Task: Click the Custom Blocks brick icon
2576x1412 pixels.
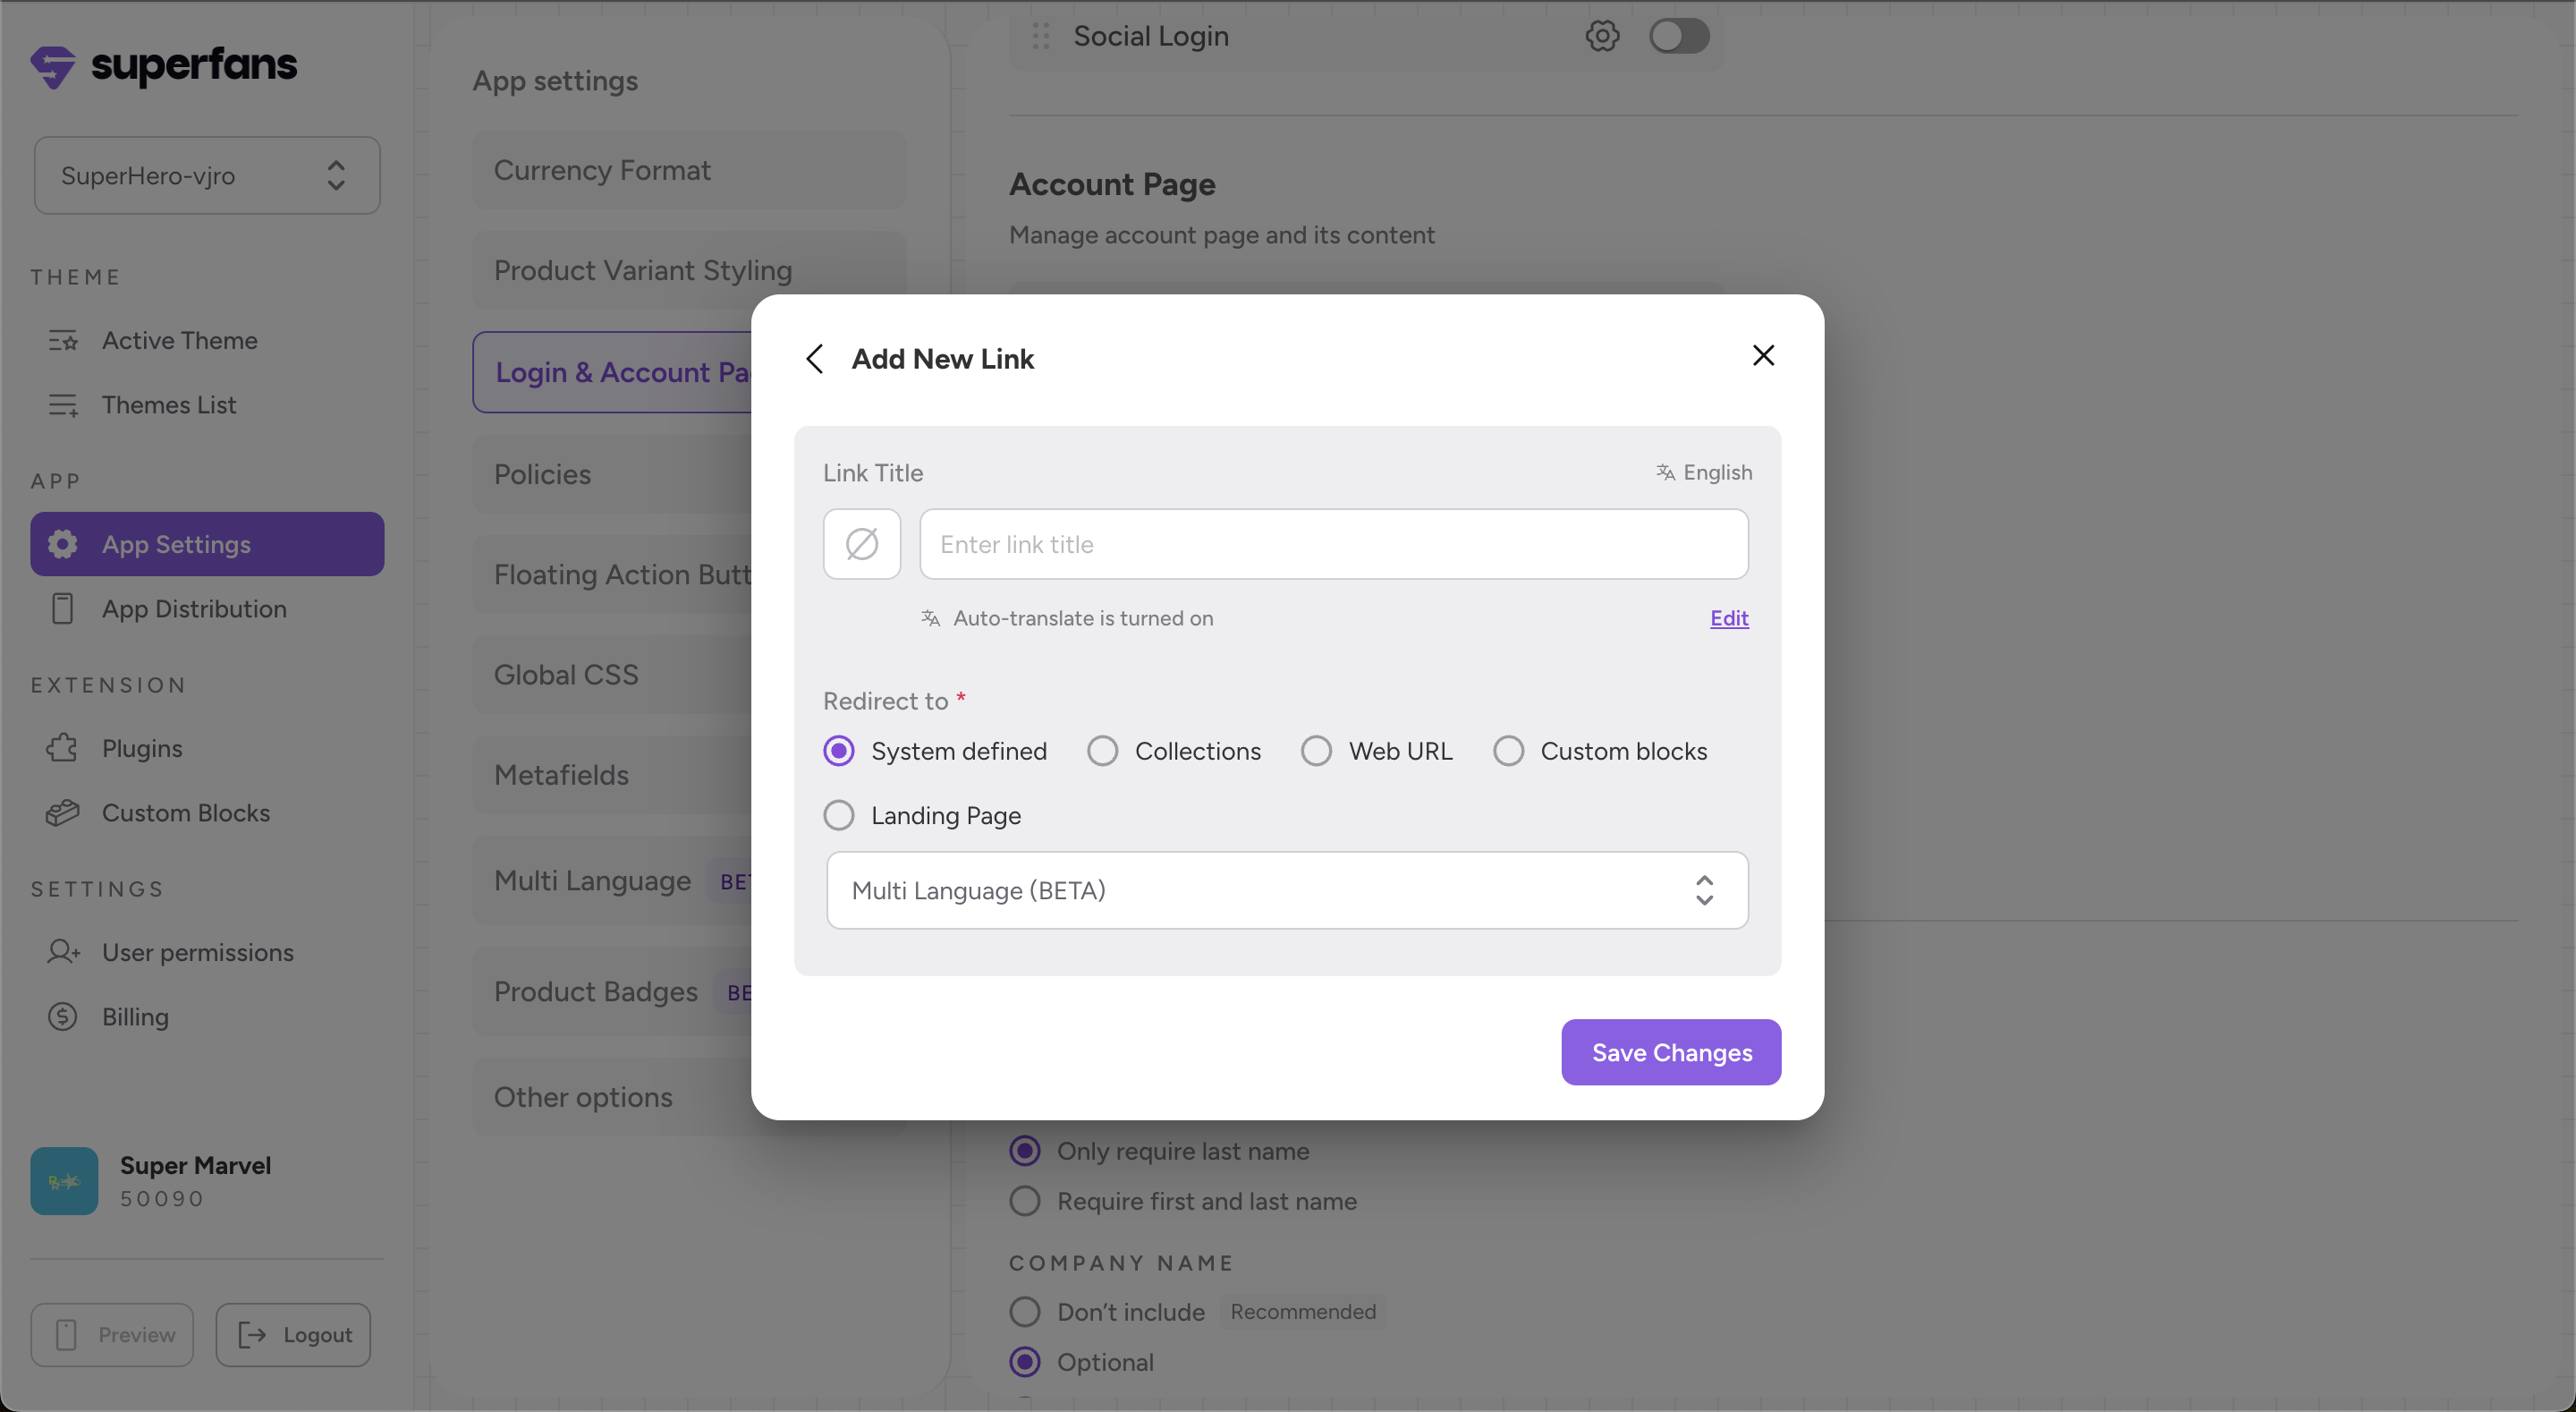Action: tap(62, 812)
